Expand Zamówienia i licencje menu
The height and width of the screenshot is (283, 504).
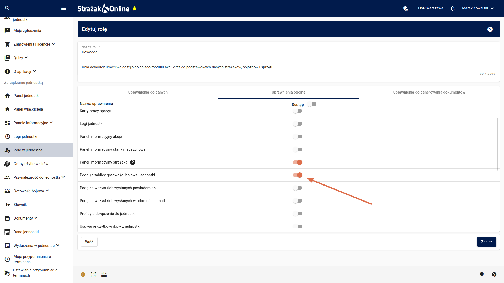54,44
